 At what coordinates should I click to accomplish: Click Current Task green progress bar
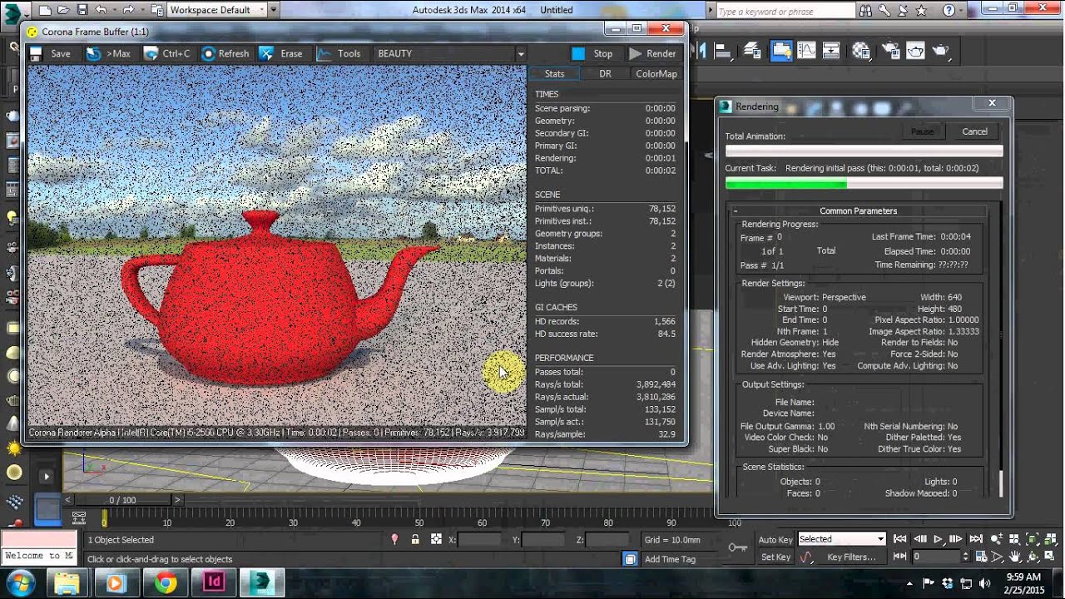(864, 183)
